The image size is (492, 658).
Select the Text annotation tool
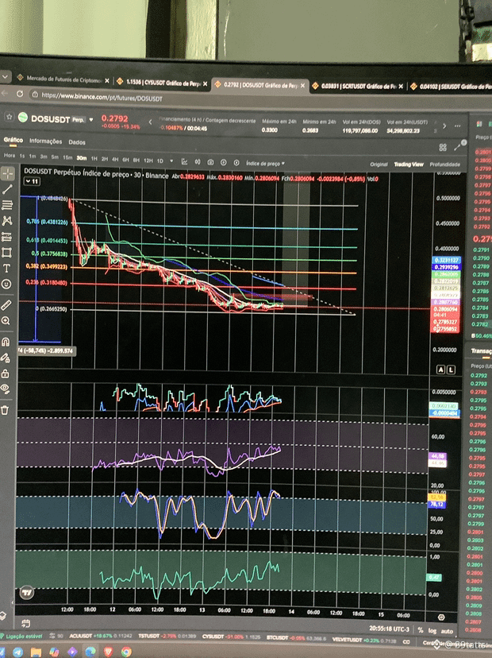pos(6,268)
